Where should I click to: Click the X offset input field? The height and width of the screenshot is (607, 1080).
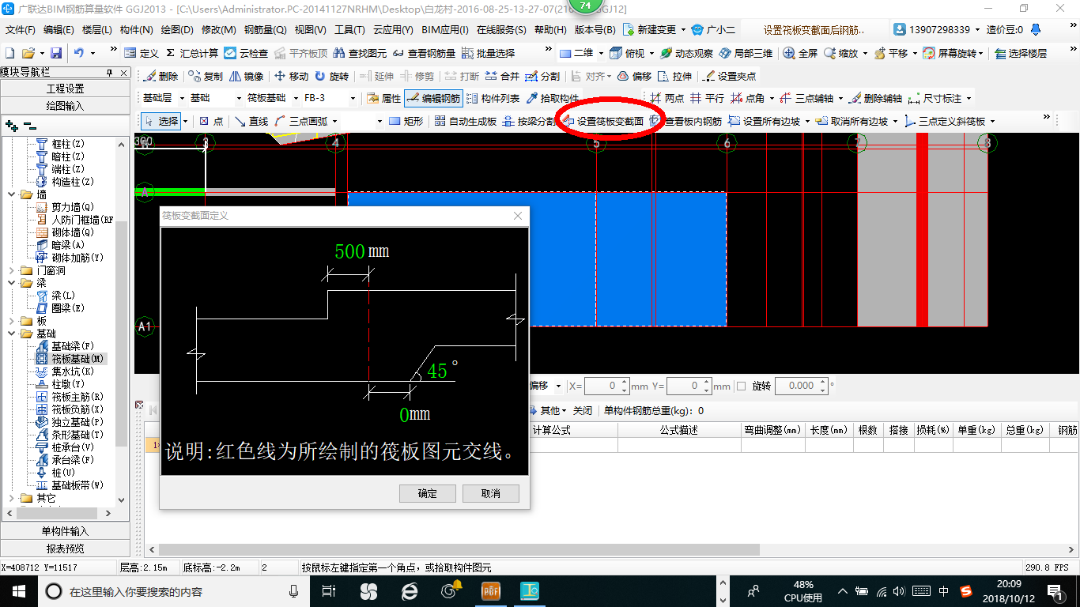click(602, 386)
